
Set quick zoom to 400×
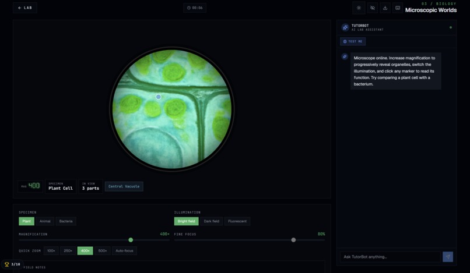[85, 250]
